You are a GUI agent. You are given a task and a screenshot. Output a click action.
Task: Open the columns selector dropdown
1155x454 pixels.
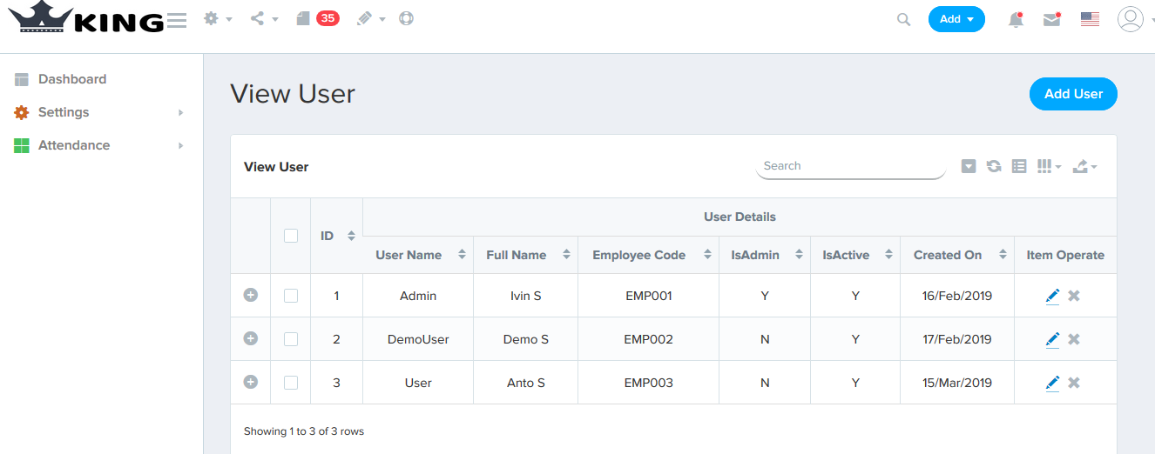coord(1049,166)
